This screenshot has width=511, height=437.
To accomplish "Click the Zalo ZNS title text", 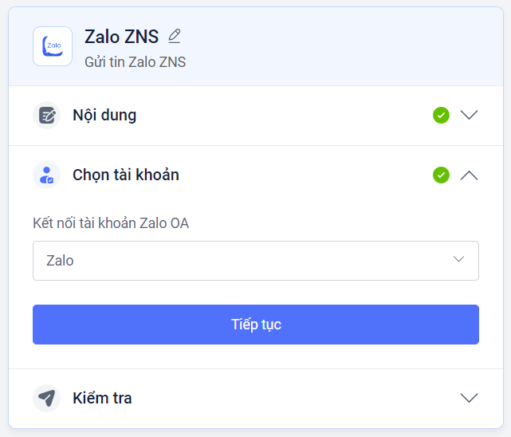I will [x=121, y=36].
